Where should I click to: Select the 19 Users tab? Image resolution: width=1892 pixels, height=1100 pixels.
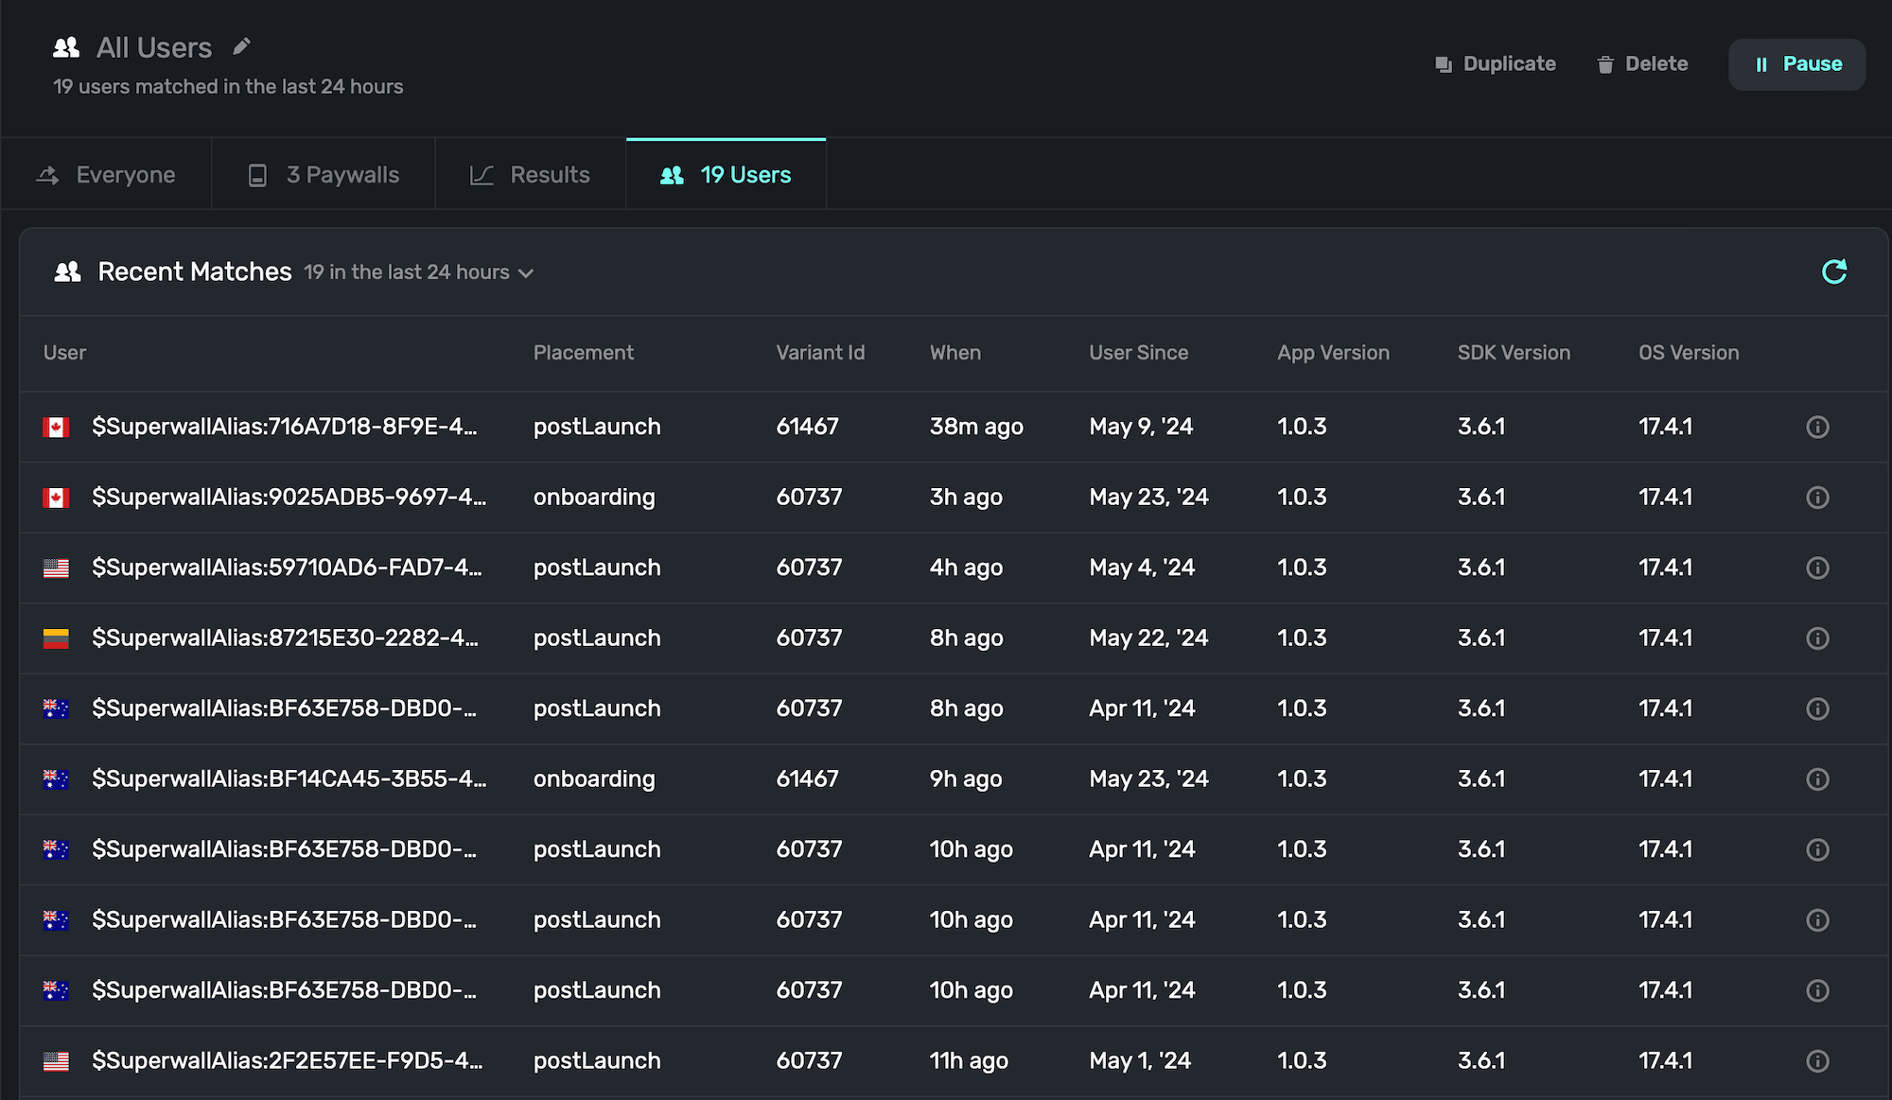[x=726, y=175]
